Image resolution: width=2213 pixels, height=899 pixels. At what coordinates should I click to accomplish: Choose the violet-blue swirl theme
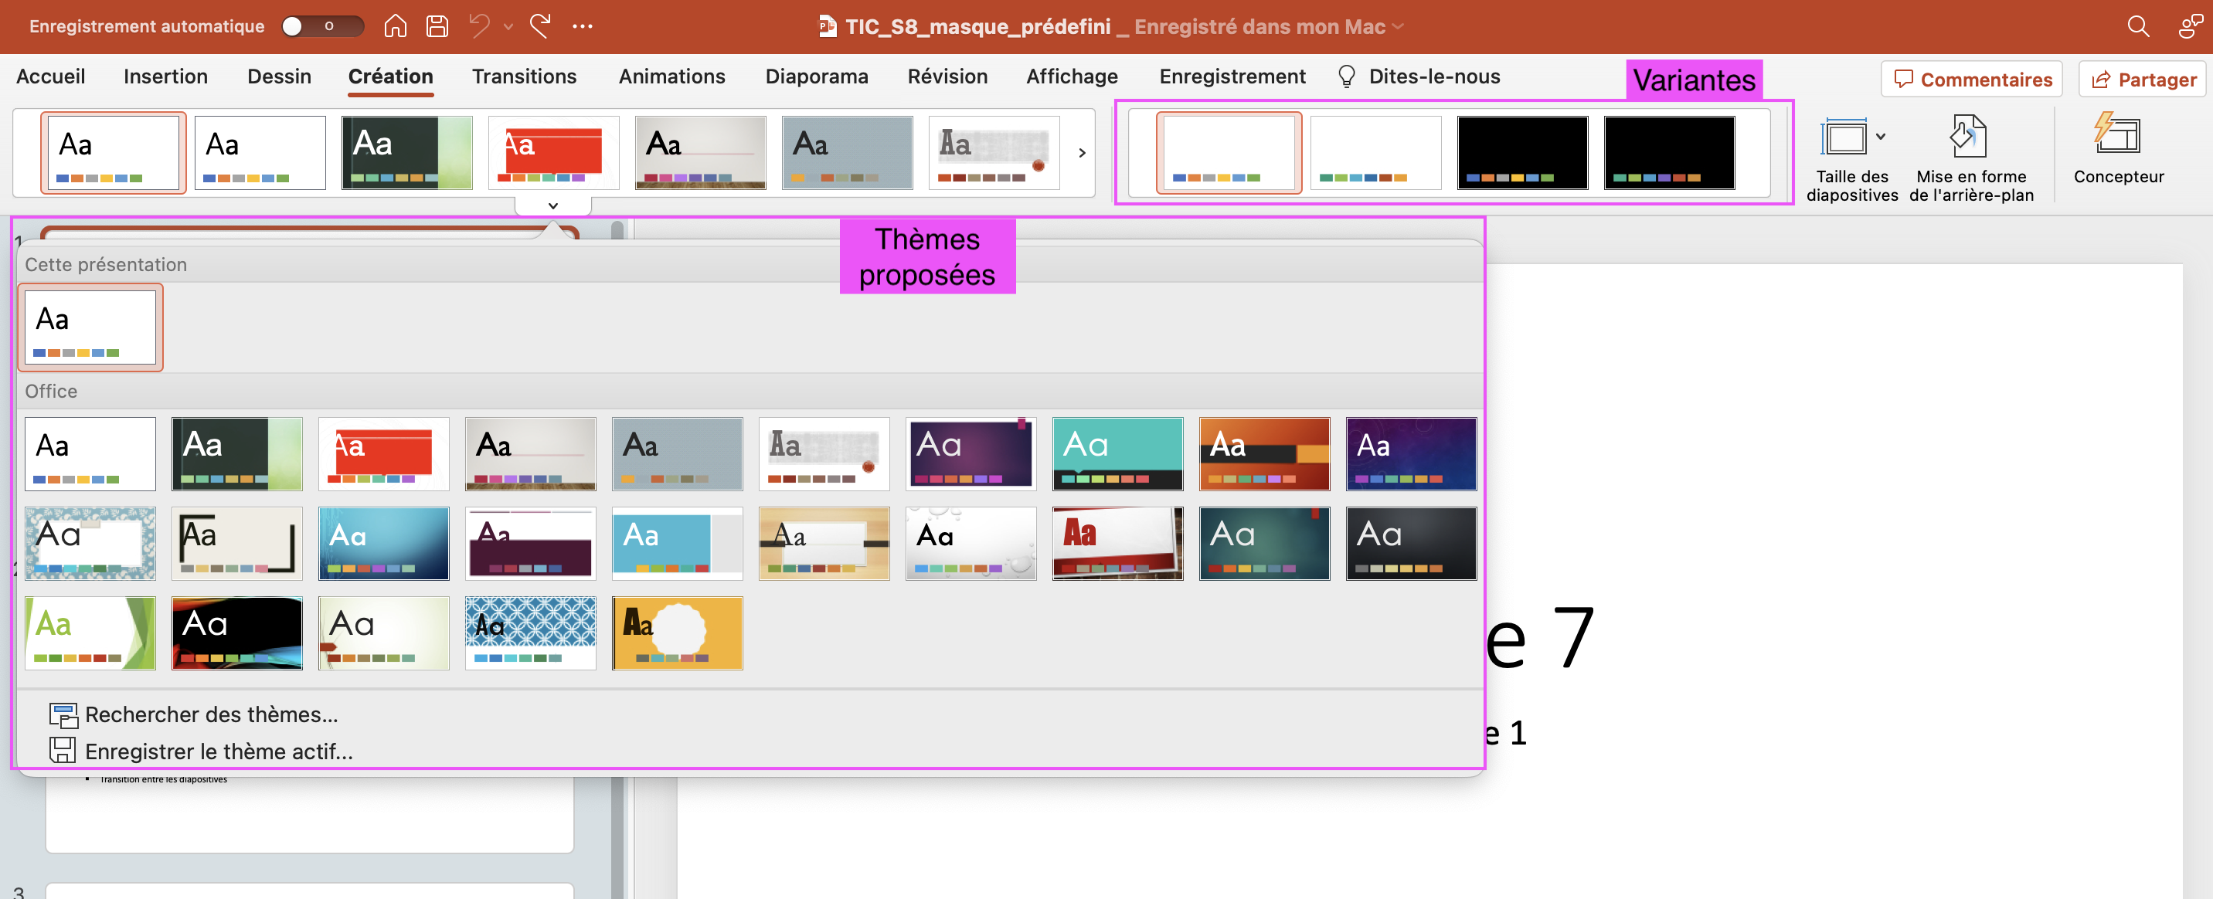pos(1412,454)
